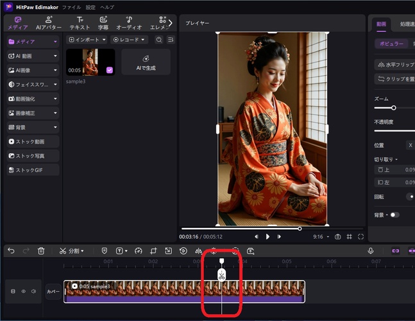Open the テキスト text tab
Screen dimensions: 415x321
pos(80,23)
